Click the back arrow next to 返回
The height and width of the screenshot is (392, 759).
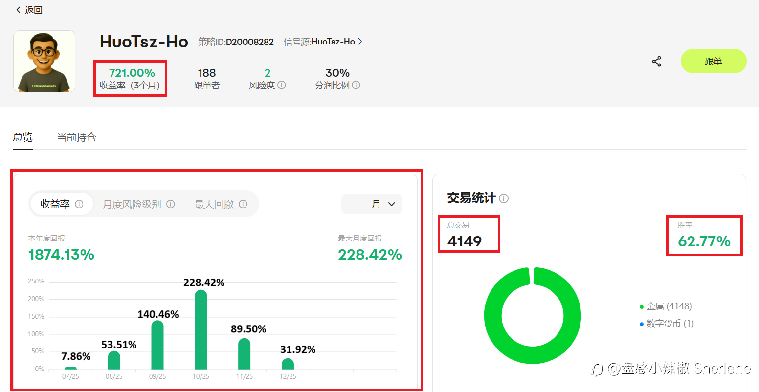click(19, 10)
